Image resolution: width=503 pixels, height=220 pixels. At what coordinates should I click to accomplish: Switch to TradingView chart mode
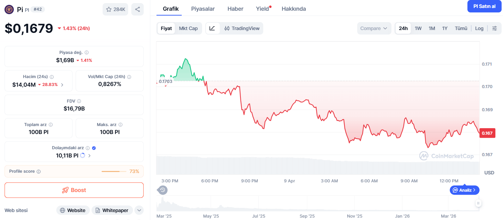pos(242,28)
